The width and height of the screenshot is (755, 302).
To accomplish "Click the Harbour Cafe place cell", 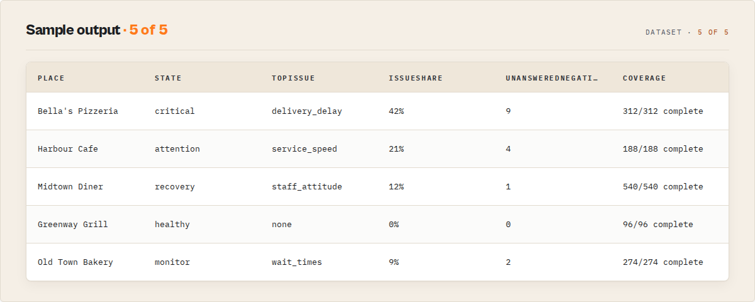I will pyautogui.click(x=68, y=149).
